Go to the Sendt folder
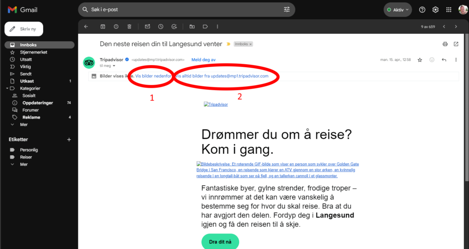The image size is (469, 249). (25, 74)
